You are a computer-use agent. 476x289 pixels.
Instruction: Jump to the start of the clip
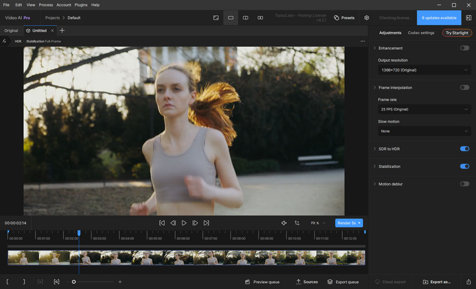tap(162, 223)
